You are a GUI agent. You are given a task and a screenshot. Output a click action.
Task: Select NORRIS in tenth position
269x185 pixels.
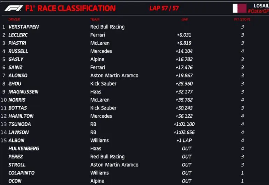point(17,100)
